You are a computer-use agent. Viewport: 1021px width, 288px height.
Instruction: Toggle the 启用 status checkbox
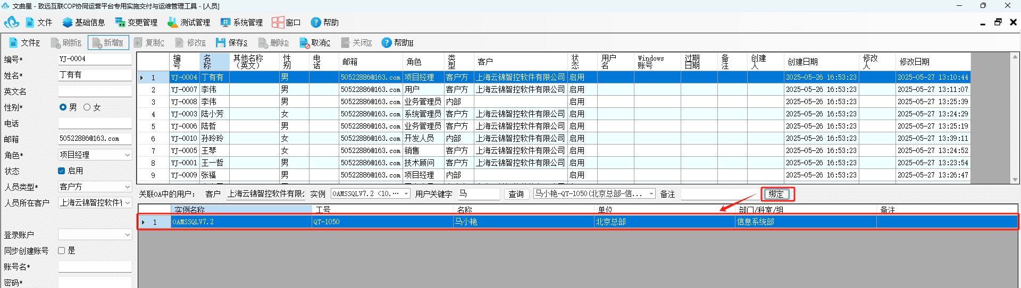61,171
